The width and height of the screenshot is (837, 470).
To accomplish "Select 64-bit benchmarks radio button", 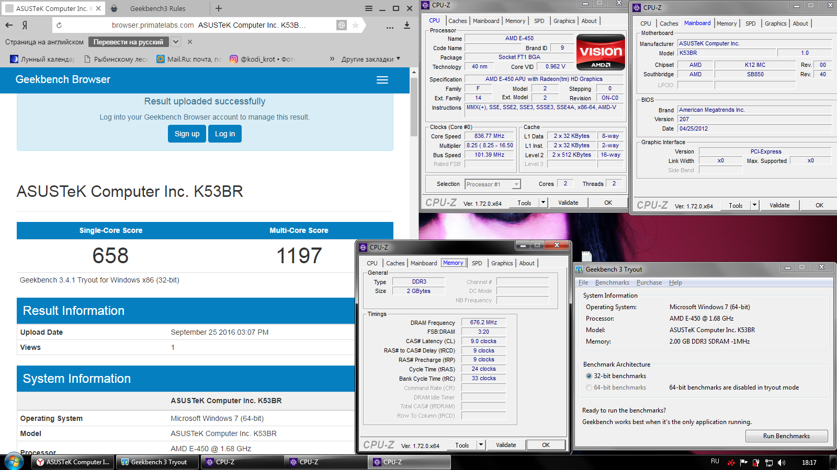I will tap(589, 387).
